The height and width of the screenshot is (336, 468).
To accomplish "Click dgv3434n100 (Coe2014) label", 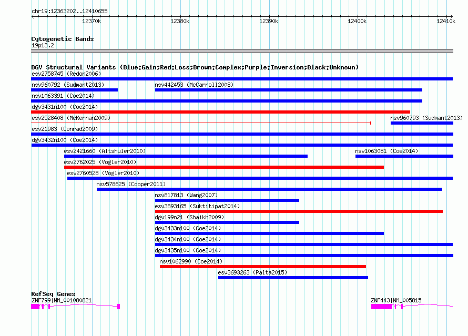I will 188,239.
